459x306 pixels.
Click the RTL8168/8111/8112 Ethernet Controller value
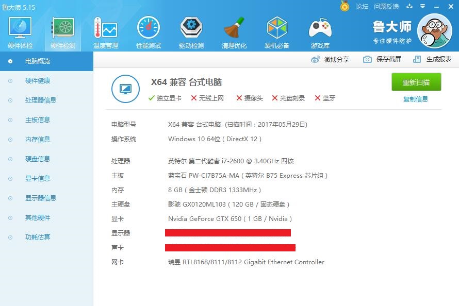click(246, 262)
